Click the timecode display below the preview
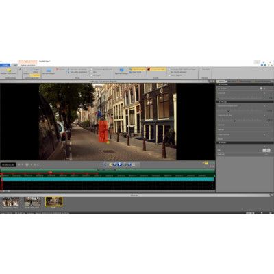This screenshot has height=274, width=274. 8,164
